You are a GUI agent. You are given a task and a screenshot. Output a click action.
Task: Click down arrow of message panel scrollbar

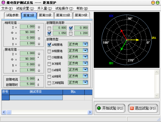(157, 95)
